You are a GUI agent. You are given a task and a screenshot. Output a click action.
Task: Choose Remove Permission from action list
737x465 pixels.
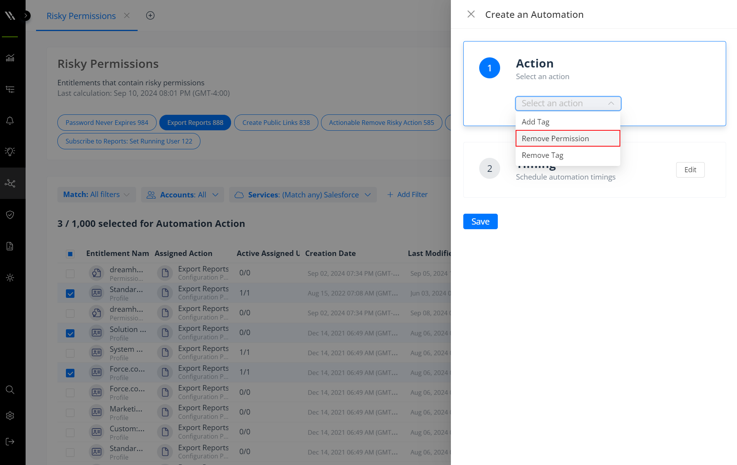pos(568,138)
